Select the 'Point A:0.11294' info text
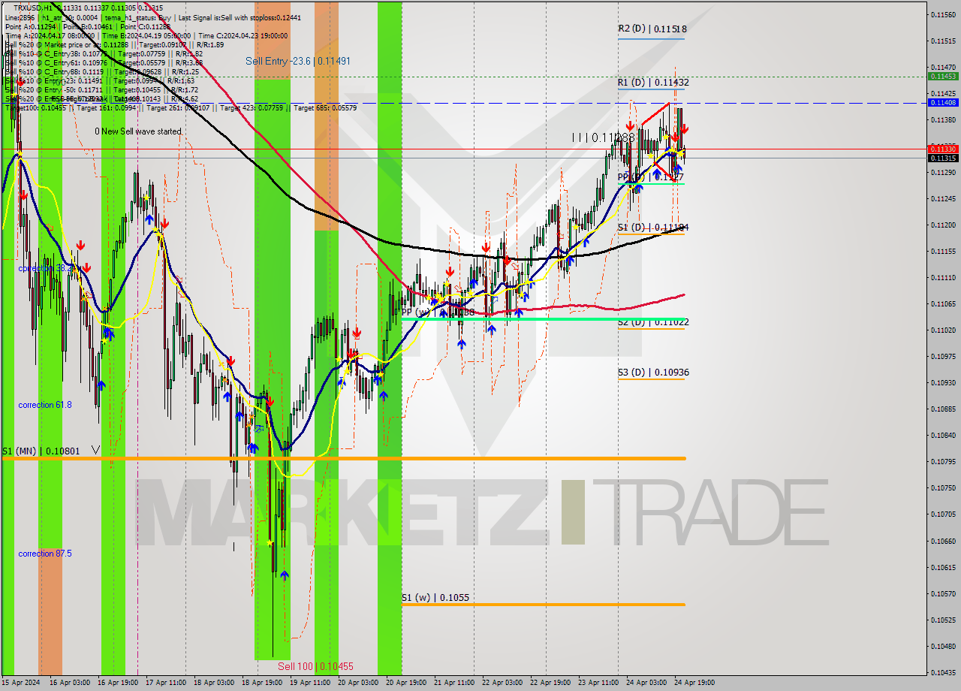Image resolution: width=961 pixels, height=691 pixels. 31,26
